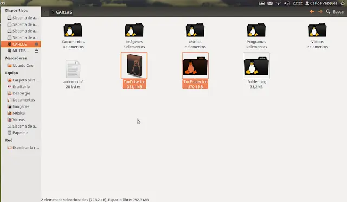Select the TuxDrive.ico thumbnail

(x=134, y=66)
